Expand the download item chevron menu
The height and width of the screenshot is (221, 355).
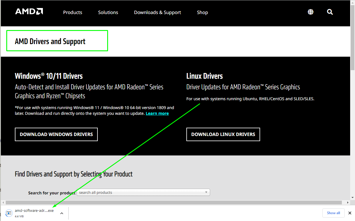coord(62,213)
